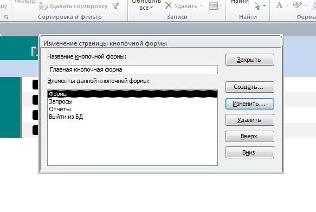Click the select pointer icon in Найти group
Screen dimensions: 316x212
(257, 6)
